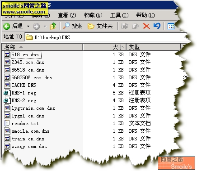
Task: Click the red Delete X icon
Action: click(x=146, y=26)
